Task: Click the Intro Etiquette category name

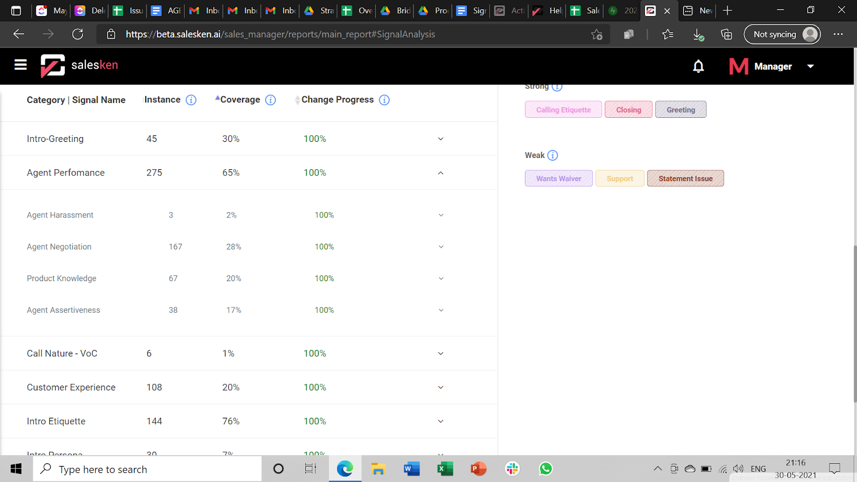Action: (56, 421)
